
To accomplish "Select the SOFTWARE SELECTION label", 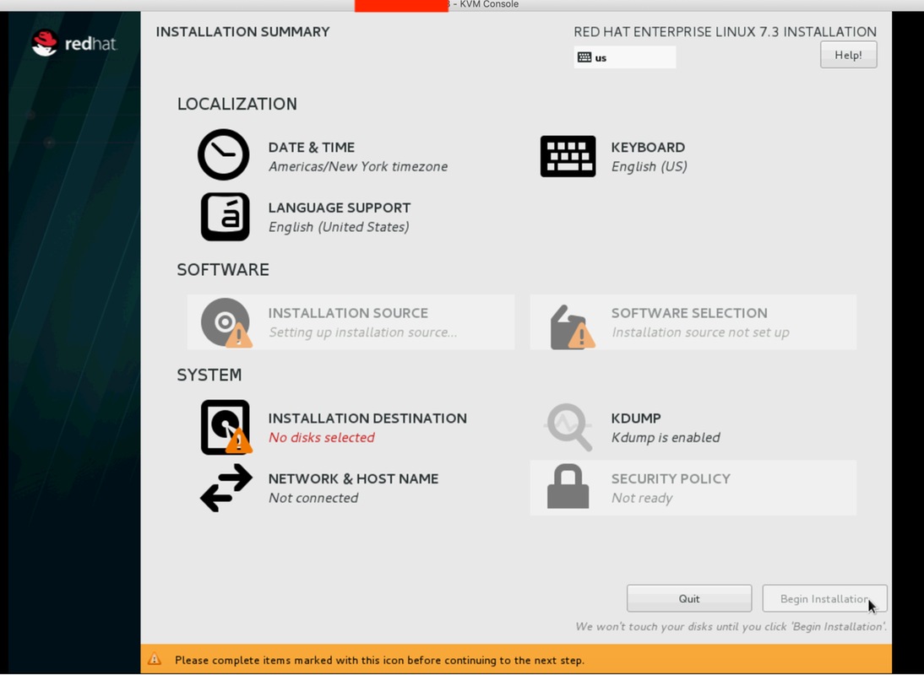I will (x=689, y=313).
